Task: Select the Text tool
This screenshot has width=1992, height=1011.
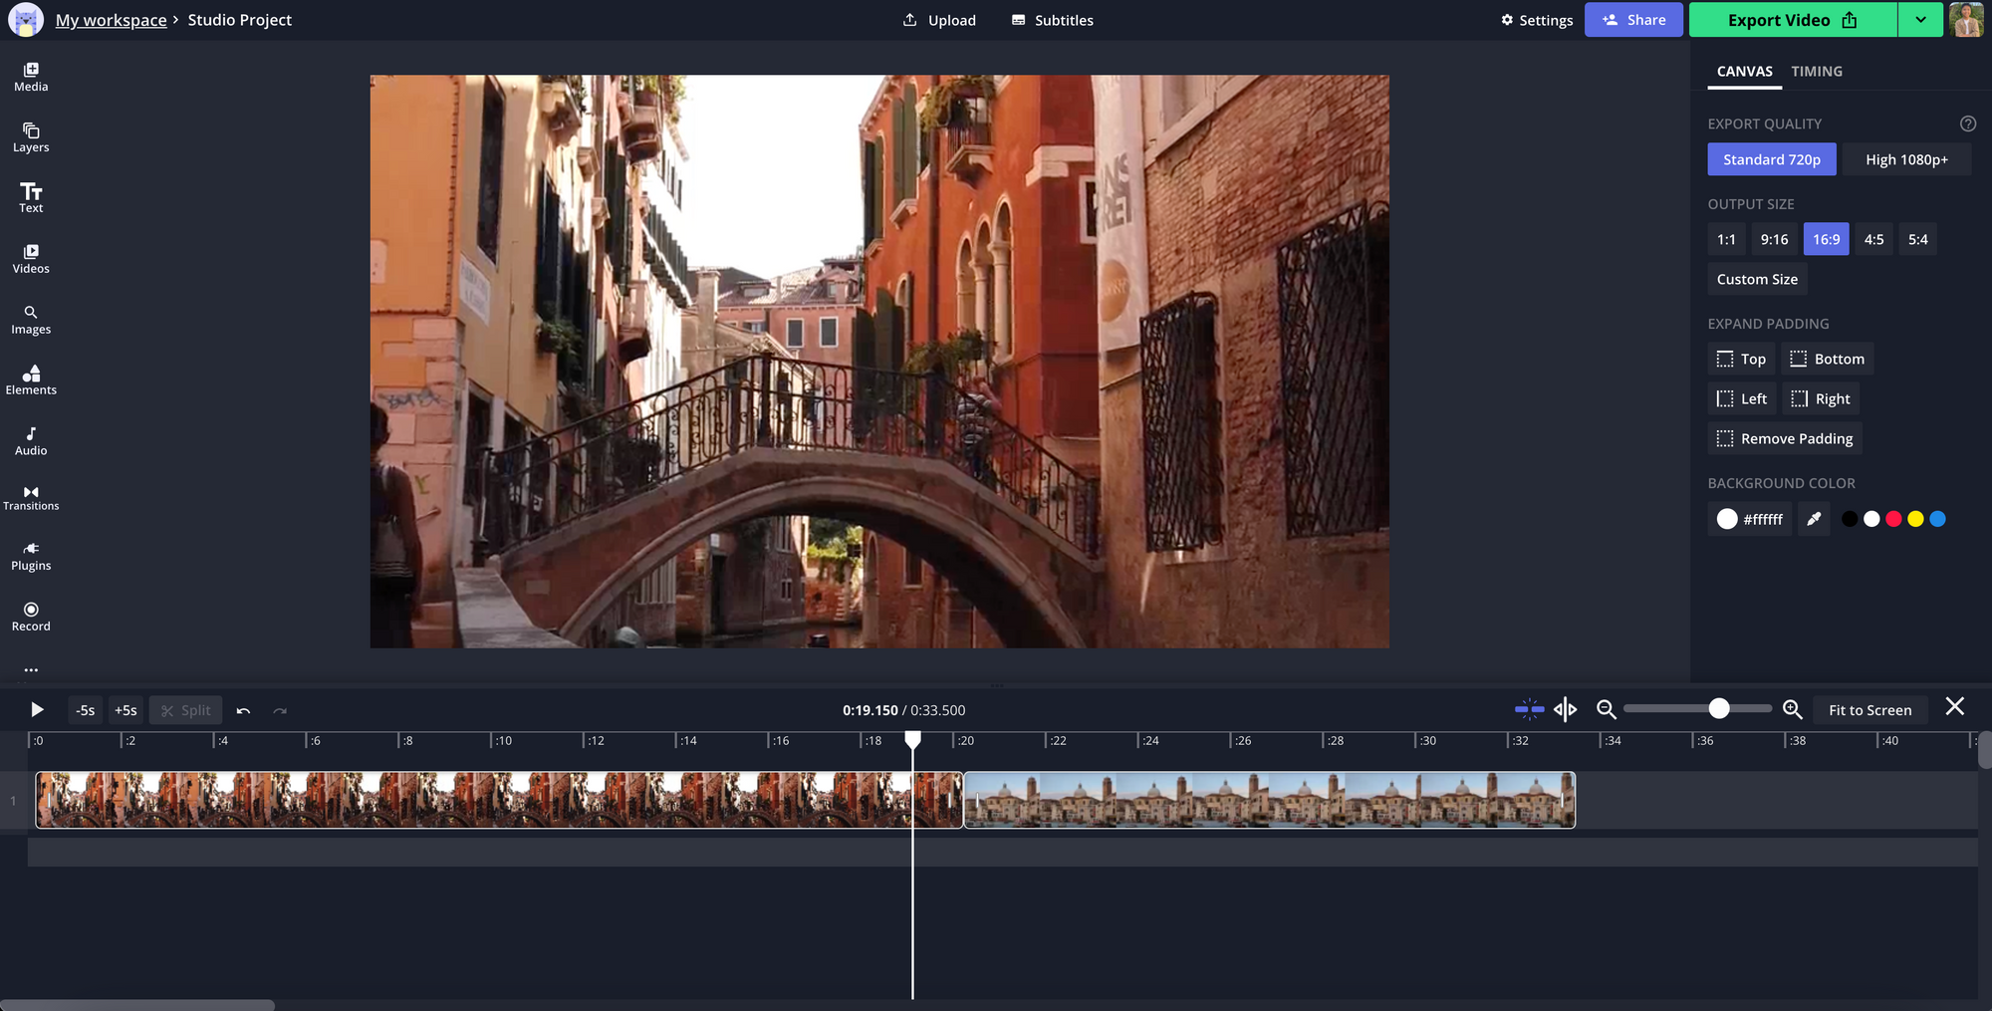Action: pos(31,197)
